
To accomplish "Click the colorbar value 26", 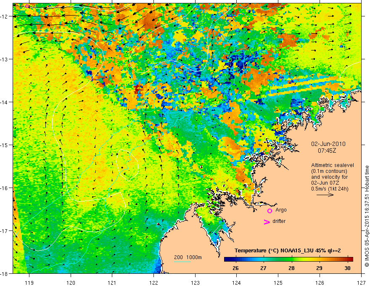I will click(235, 268).
